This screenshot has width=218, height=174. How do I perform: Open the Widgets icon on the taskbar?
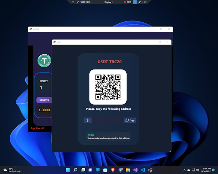98,170
